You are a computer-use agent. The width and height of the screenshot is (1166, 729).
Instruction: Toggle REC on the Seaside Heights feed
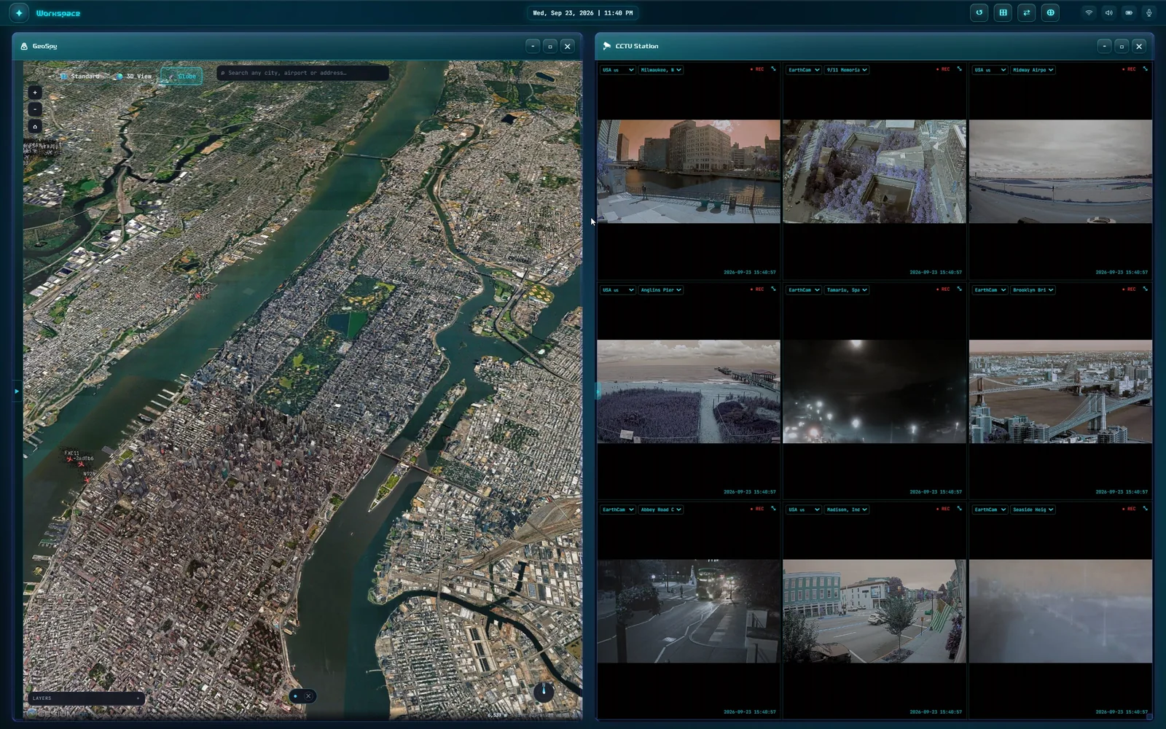[x=1129, y=509]
